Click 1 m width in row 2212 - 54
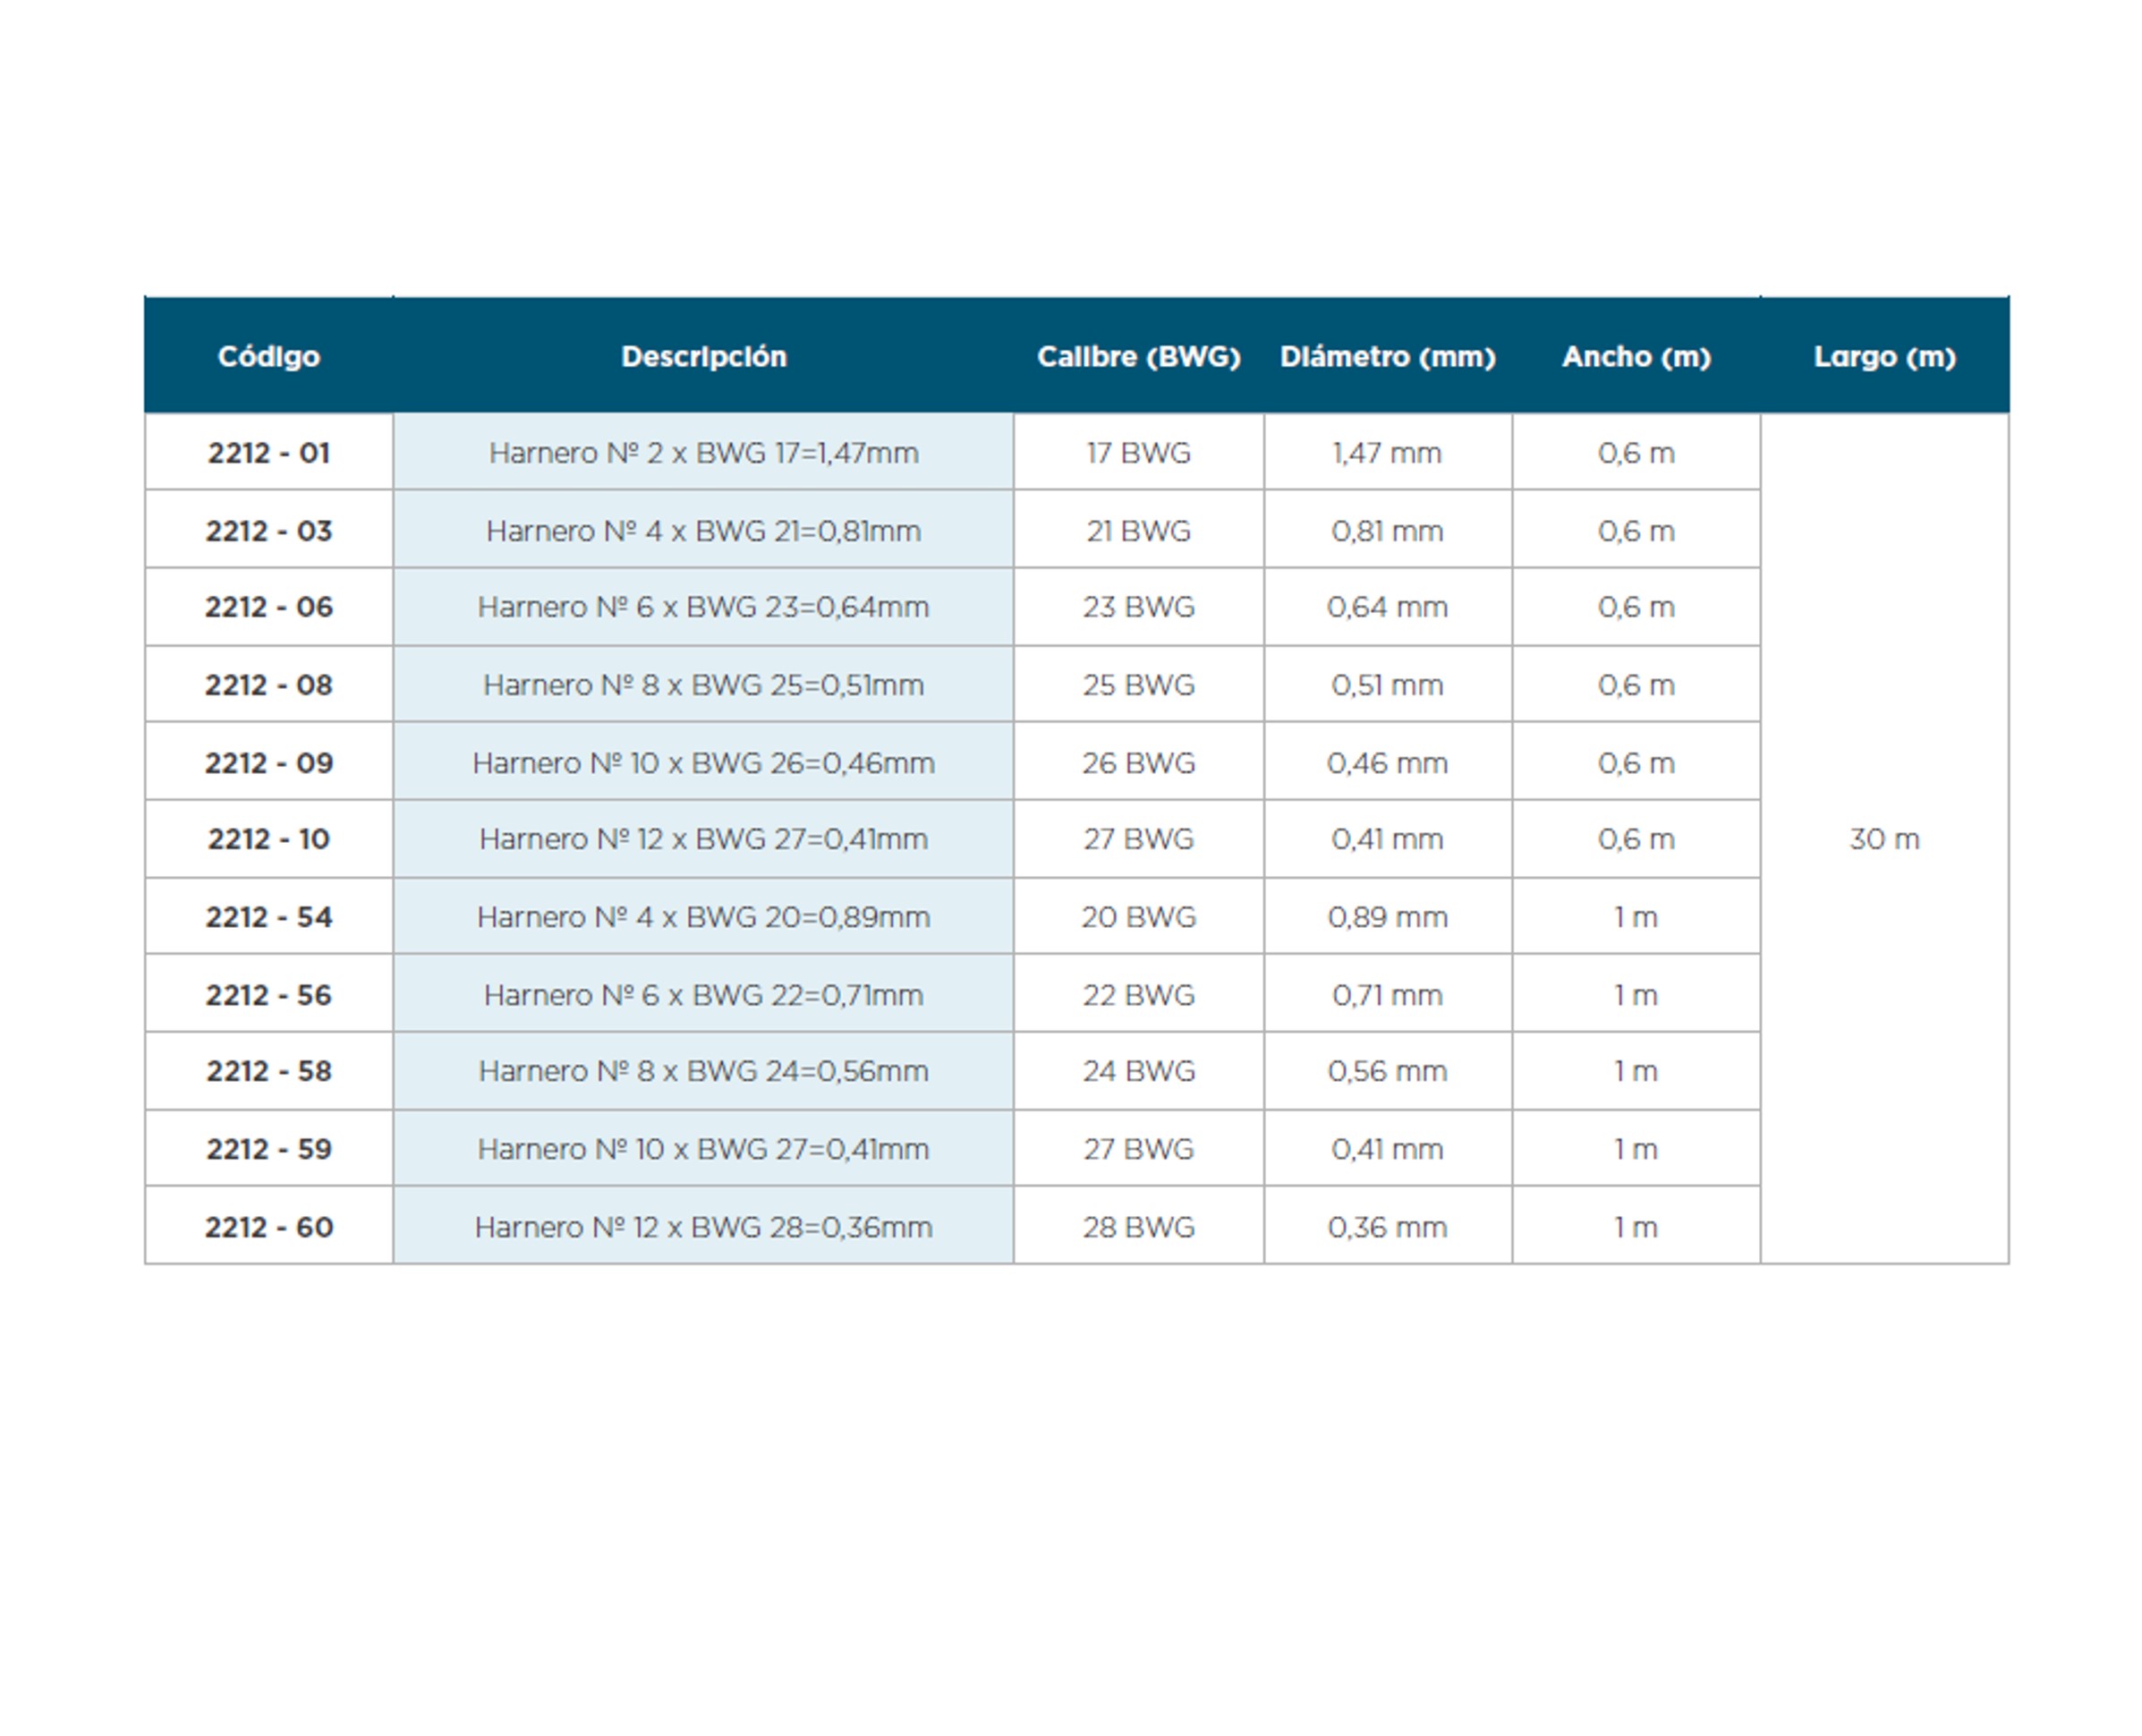This screenshot has height=1736, width=2142. click(x=1636, y=917)
